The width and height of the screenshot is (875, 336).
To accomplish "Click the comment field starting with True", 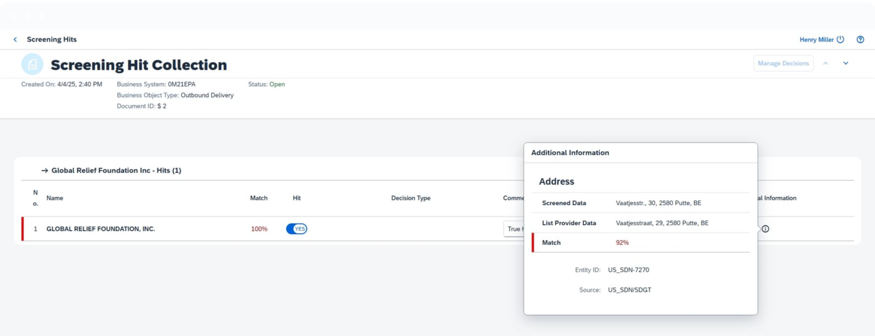I will coord(513,229).
